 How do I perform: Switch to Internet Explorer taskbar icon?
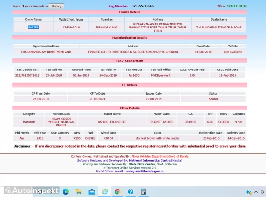105,192
